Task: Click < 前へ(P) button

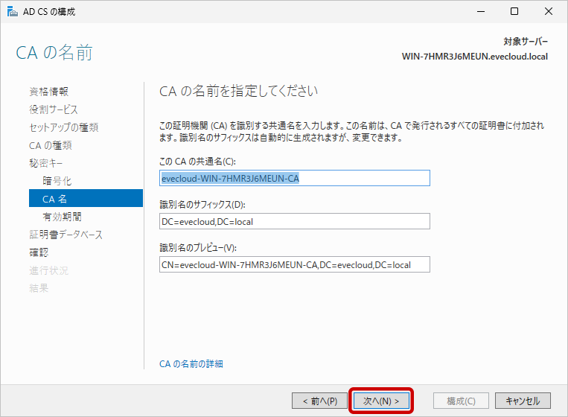Action: [319, 401]
